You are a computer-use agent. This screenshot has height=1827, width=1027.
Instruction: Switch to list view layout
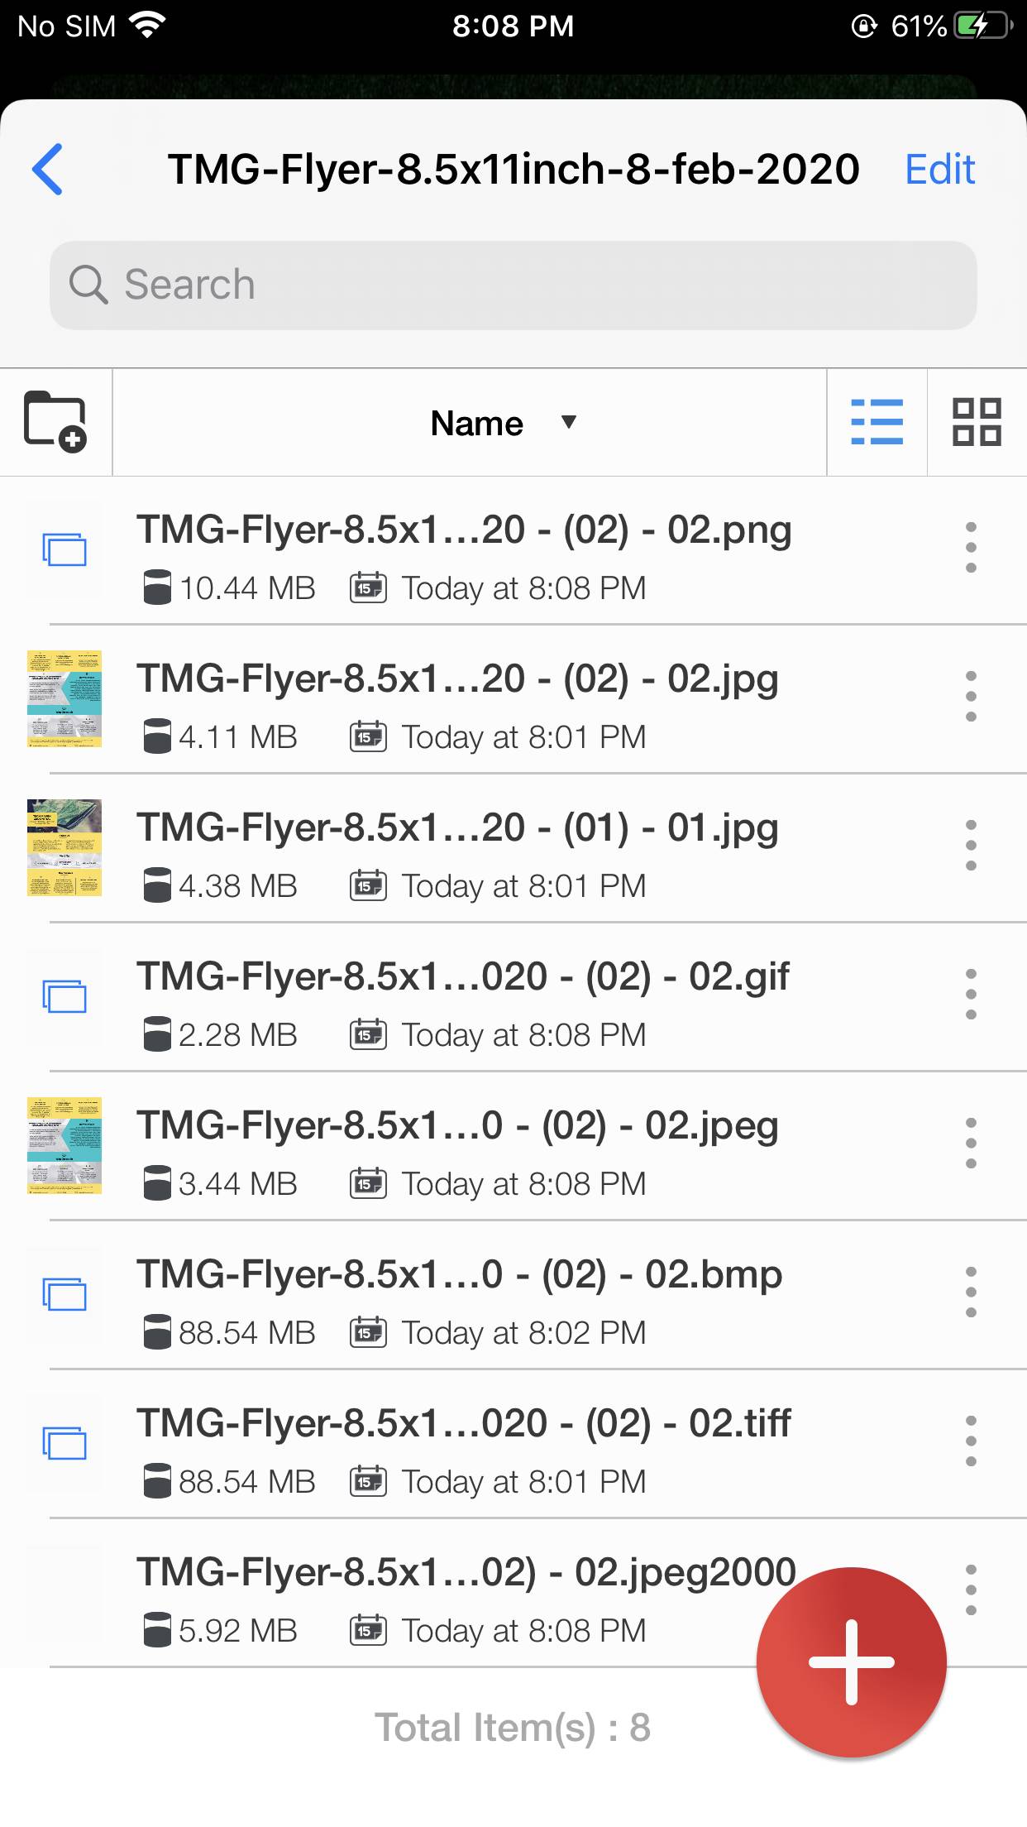[877, 422]
